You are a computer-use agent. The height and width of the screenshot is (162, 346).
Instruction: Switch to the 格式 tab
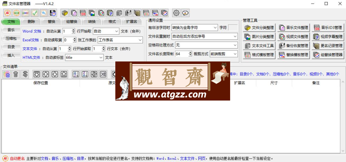pos(112,22)
